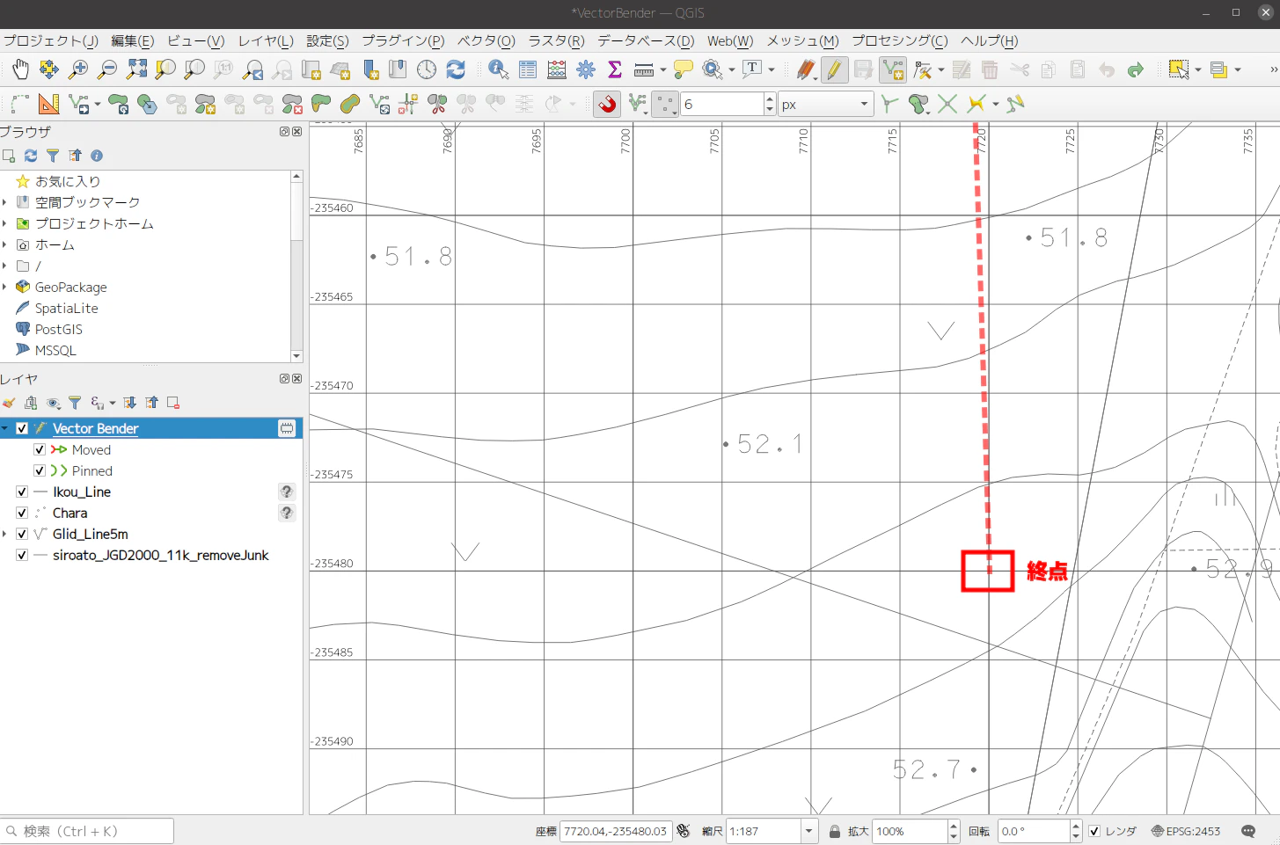The height and width of the screenshot is (845, 1280).
Task: Open the select features tool dropdown arrow
Action: point(1197,69)
